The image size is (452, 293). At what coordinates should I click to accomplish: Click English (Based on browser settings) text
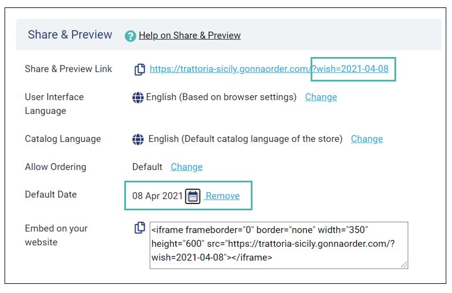point(221,97)
